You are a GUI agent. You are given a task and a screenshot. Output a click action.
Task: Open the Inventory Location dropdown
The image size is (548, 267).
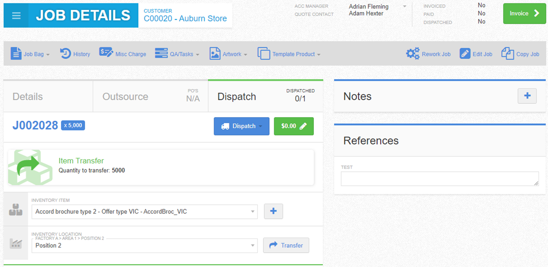[144, 245]
